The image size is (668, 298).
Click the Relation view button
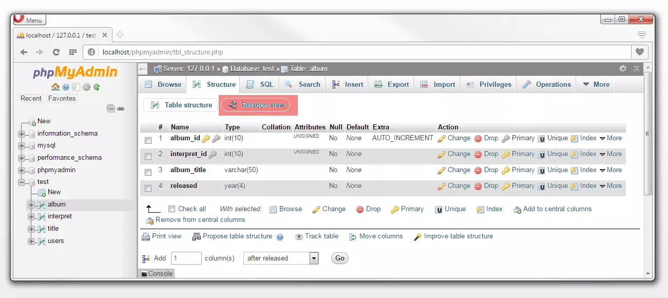pyautogui.click(x=256, y=105)
